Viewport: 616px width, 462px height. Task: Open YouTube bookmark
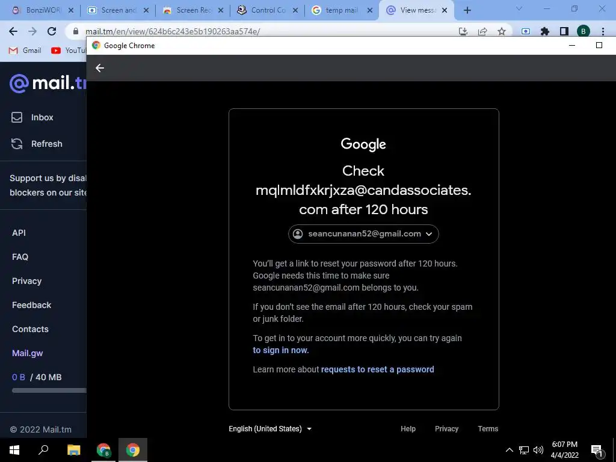point(69,51)
